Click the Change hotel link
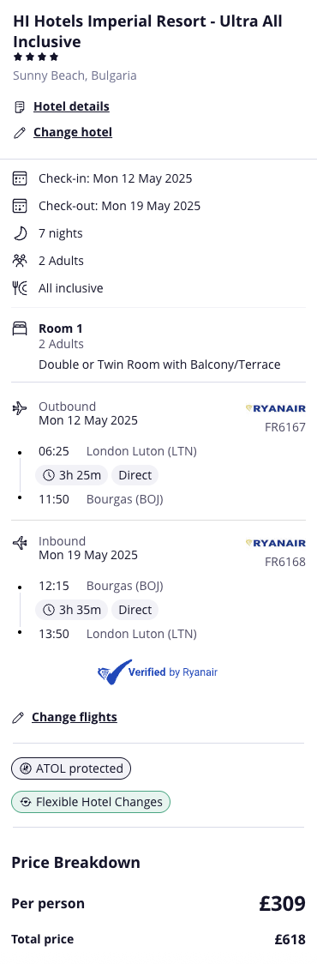317x964 pixels. [73, 132]
